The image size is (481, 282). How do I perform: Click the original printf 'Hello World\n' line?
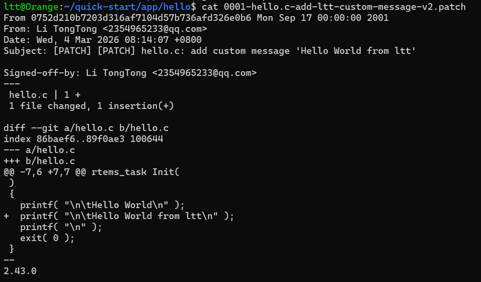coord(102,205)
